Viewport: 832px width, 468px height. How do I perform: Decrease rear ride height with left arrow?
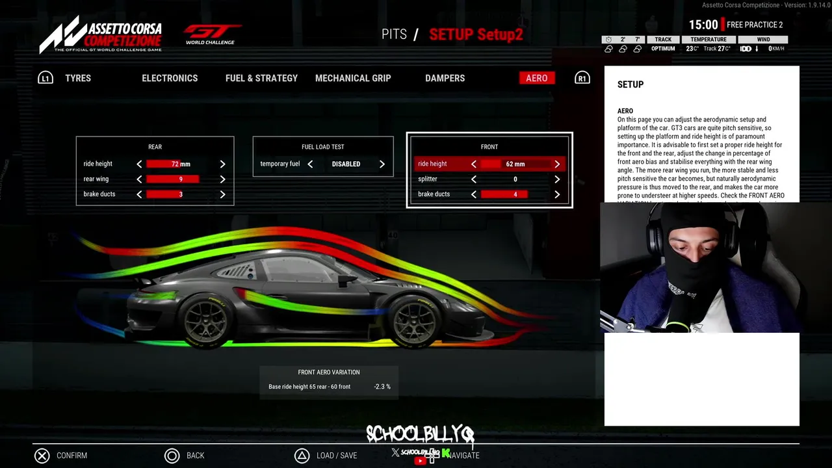click(x=139, y=164)
